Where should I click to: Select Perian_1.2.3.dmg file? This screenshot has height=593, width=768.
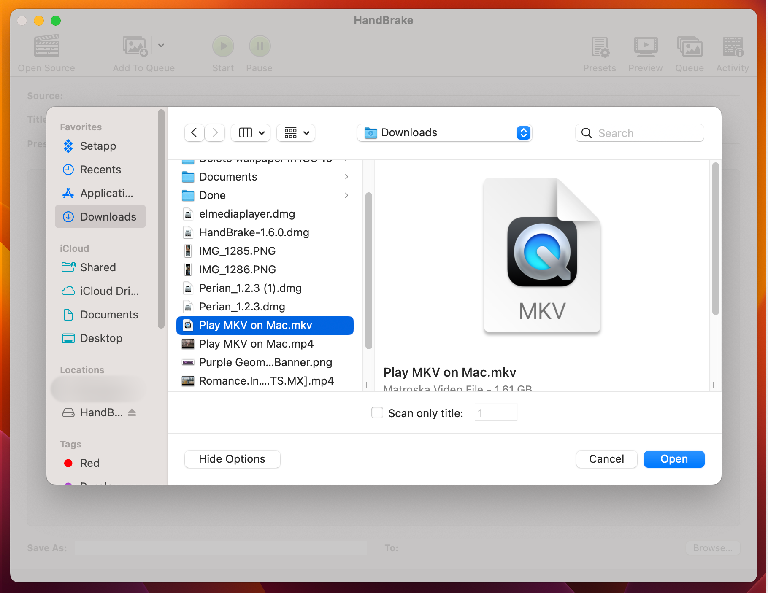pos(265,307)
